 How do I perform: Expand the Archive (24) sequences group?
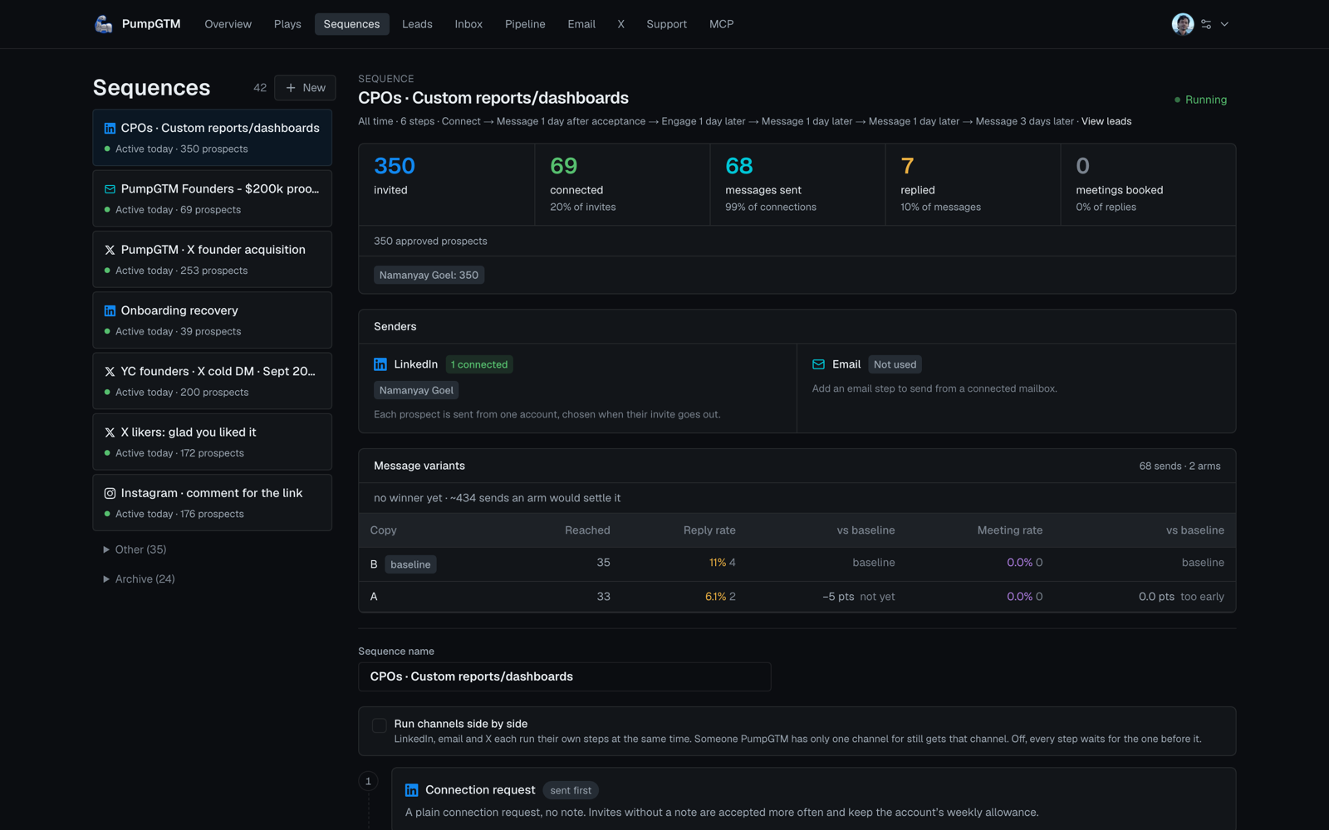click(139, 579)
